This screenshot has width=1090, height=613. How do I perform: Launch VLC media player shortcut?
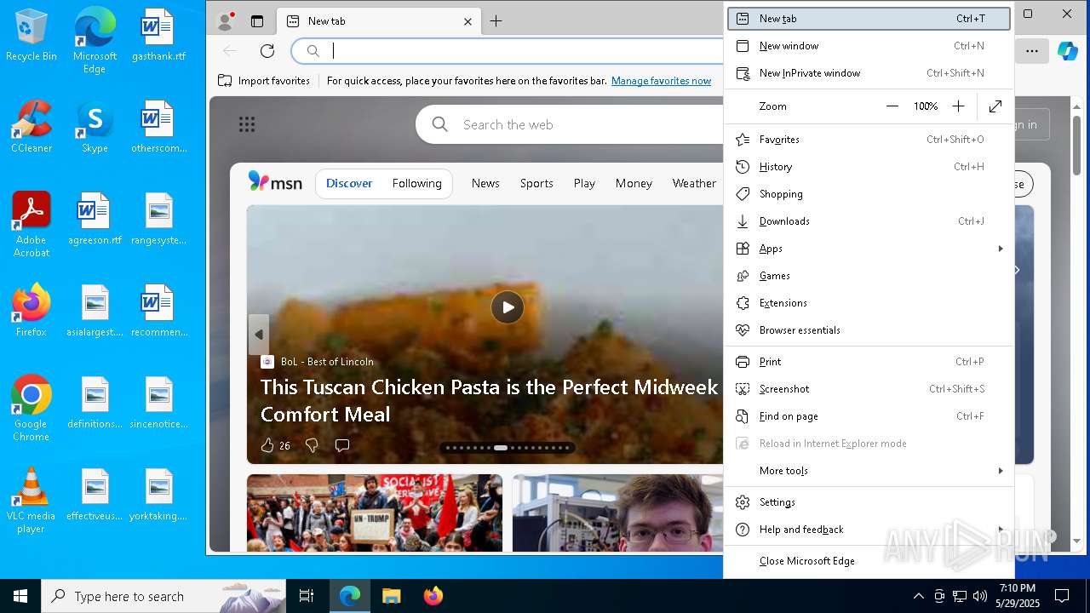click(x=32, y=501)
